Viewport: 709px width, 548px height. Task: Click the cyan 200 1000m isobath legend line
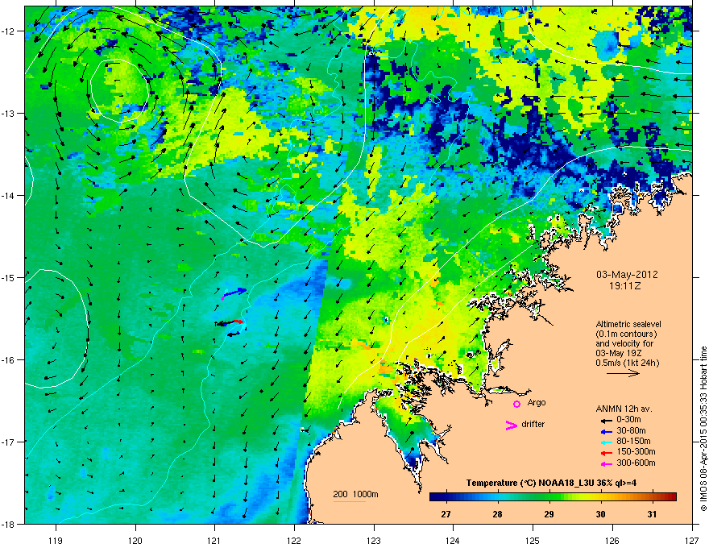pyautogui.click(x=349, y=501)
